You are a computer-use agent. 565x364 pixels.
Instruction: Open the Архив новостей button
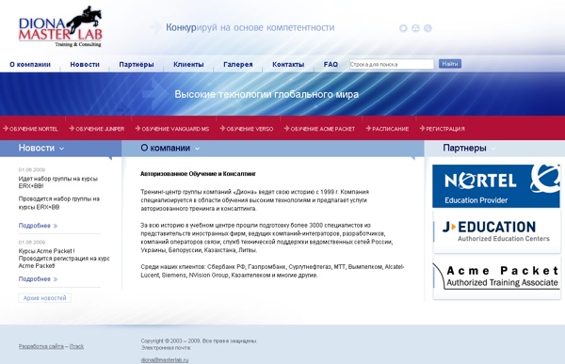click(x=44, y=298)
